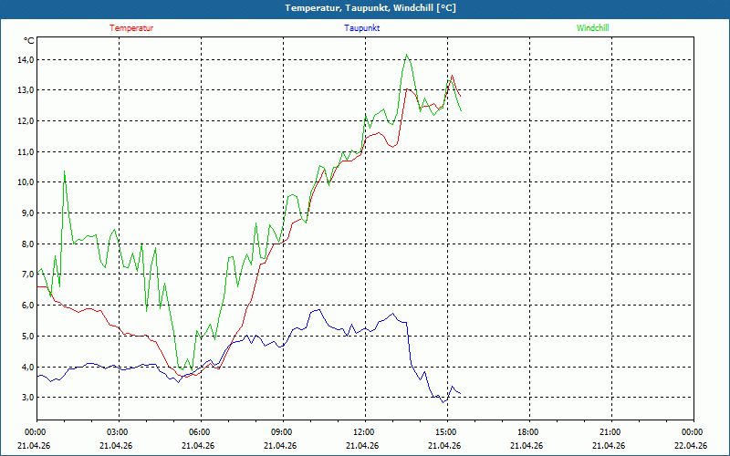Click the °C unit label above y-axis

point(29,41)
